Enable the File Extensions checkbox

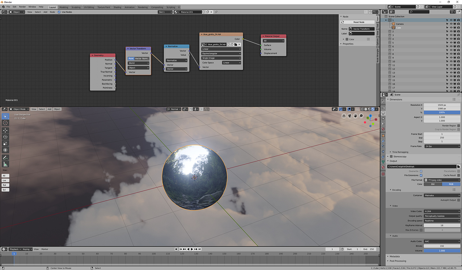(x=421, y=175)
